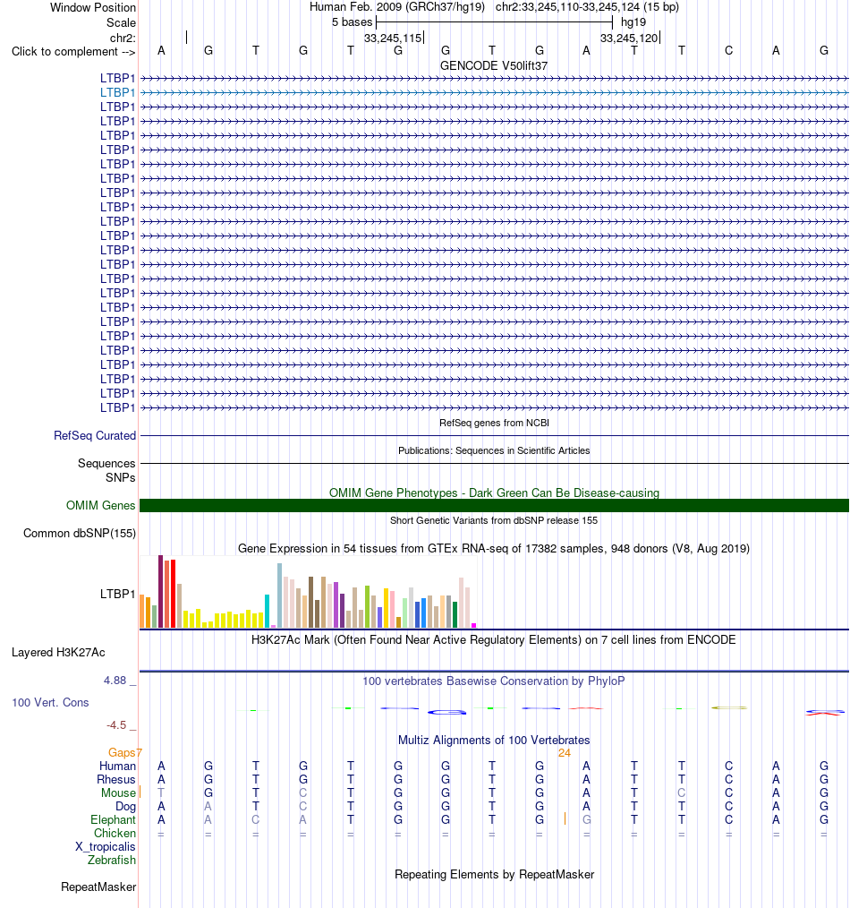Click the Sequences track label
The image size is (850, 908).
point(106,463)
